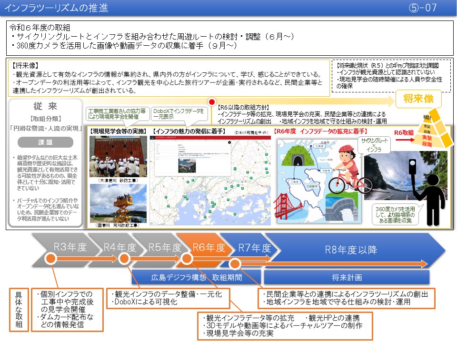457x343 pixels.
Task: Select the R3年度 timeline chevron
Action: [67, 249]
